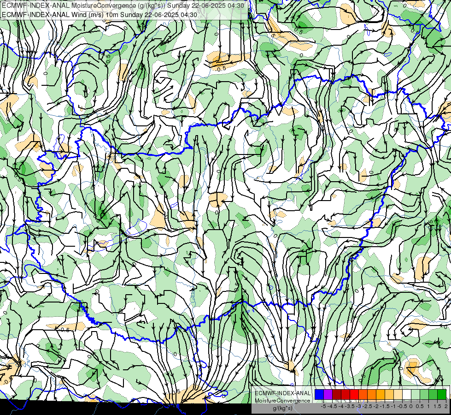Click the '-4.5' legend scale value
451x415 pixels.
click(x=332, y=406)
